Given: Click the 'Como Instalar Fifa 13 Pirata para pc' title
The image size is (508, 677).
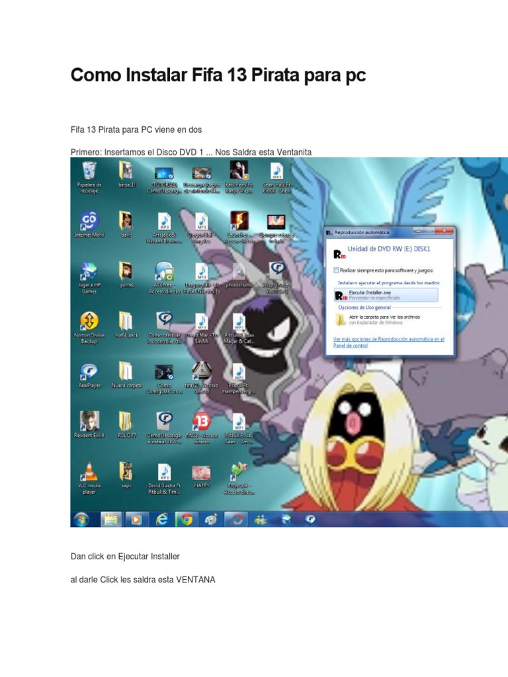Looking at the screenshot, I should click(218, 75).
